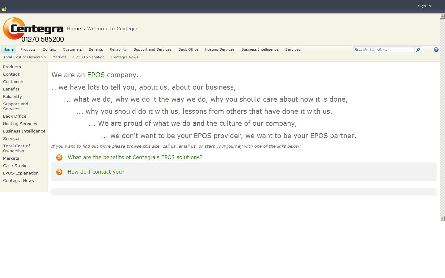Open the blue help icon
Viewport: 445px width, 278px height.
[436, 49]
